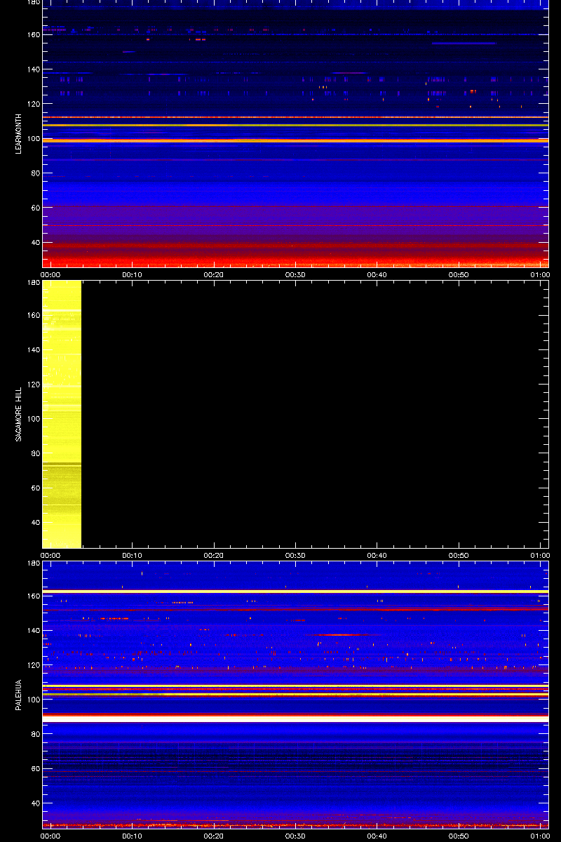Select the yellow data block in Sagamore Hill panel
Screen dimensions: 561x842
(x=62, y=414)
